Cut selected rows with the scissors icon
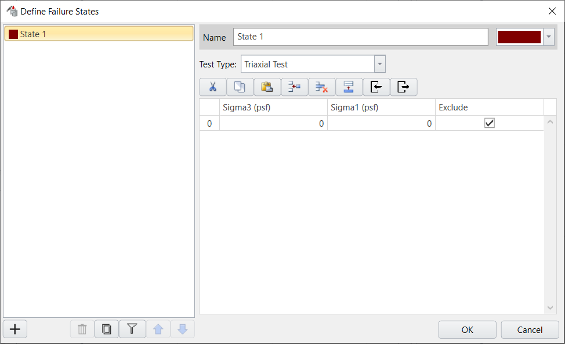Screen dimensions: 565x344 [213, 87]
